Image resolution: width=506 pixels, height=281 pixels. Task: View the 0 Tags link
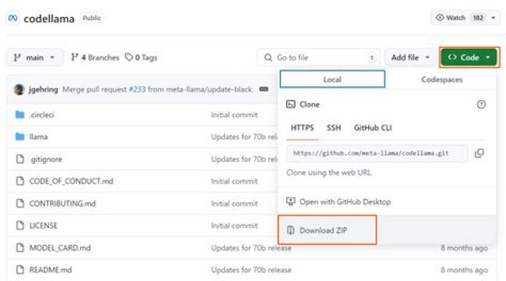tap(141, 57)
